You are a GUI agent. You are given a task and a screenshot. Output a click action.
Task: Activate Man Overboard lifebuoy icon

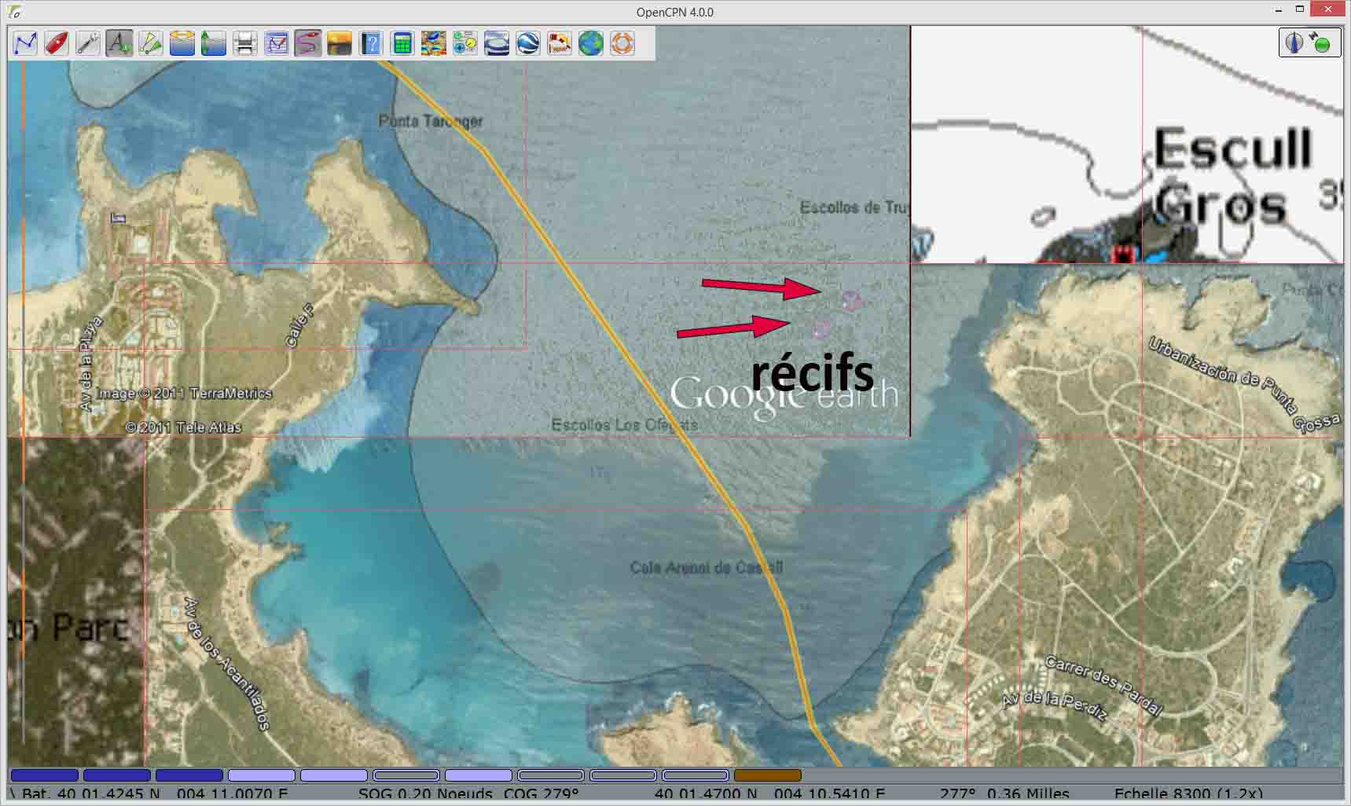(x=622, y=43)
